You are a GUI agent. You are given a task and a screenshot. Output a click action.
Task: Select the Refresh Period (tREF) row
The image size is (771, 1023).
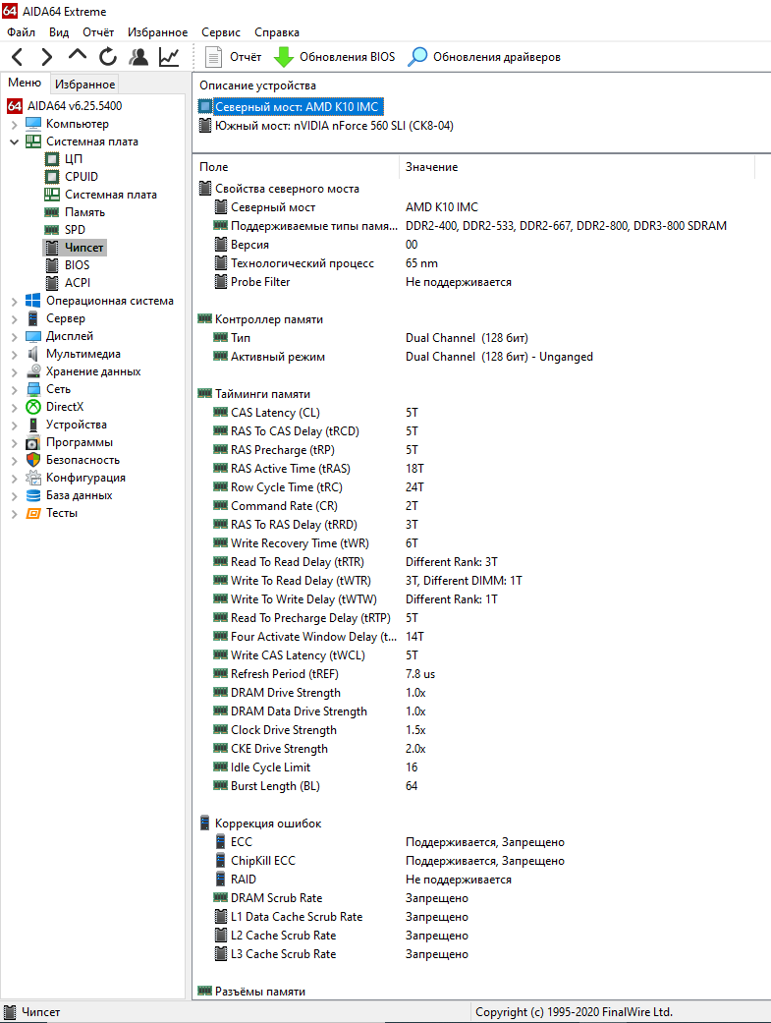tap(481, 674)
